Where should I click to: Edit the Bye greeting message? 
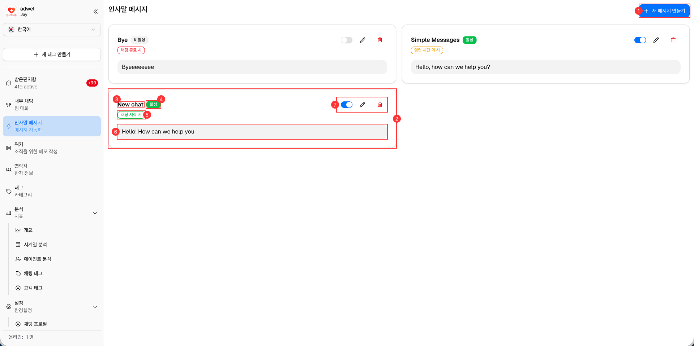coord(363,40)
